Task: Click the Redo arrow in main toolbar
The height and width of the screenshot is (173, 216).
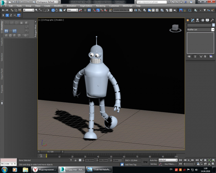Action: (x=7, y=10)
